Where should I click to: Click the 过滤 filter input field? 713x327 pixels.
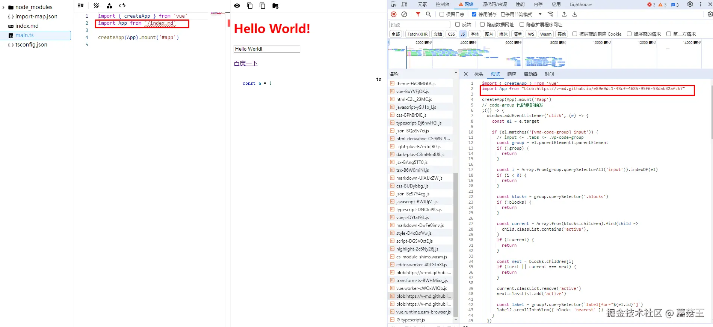tap(420, 25)
